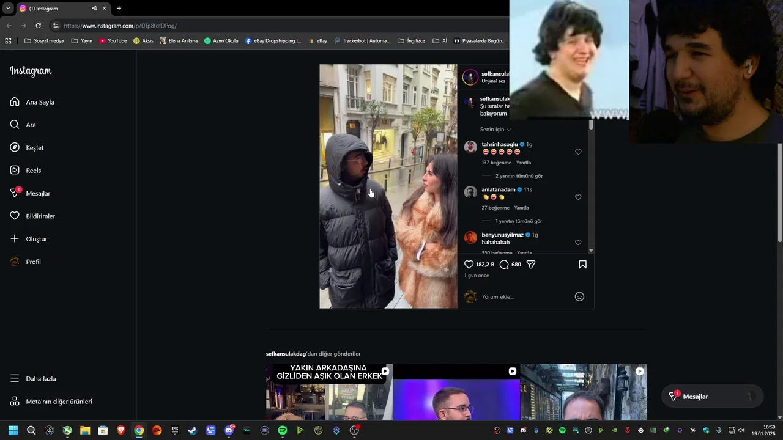This screenshot has height=440, width=783.
Task: Click the comment bubble icon
Action: tap(504, 265)
